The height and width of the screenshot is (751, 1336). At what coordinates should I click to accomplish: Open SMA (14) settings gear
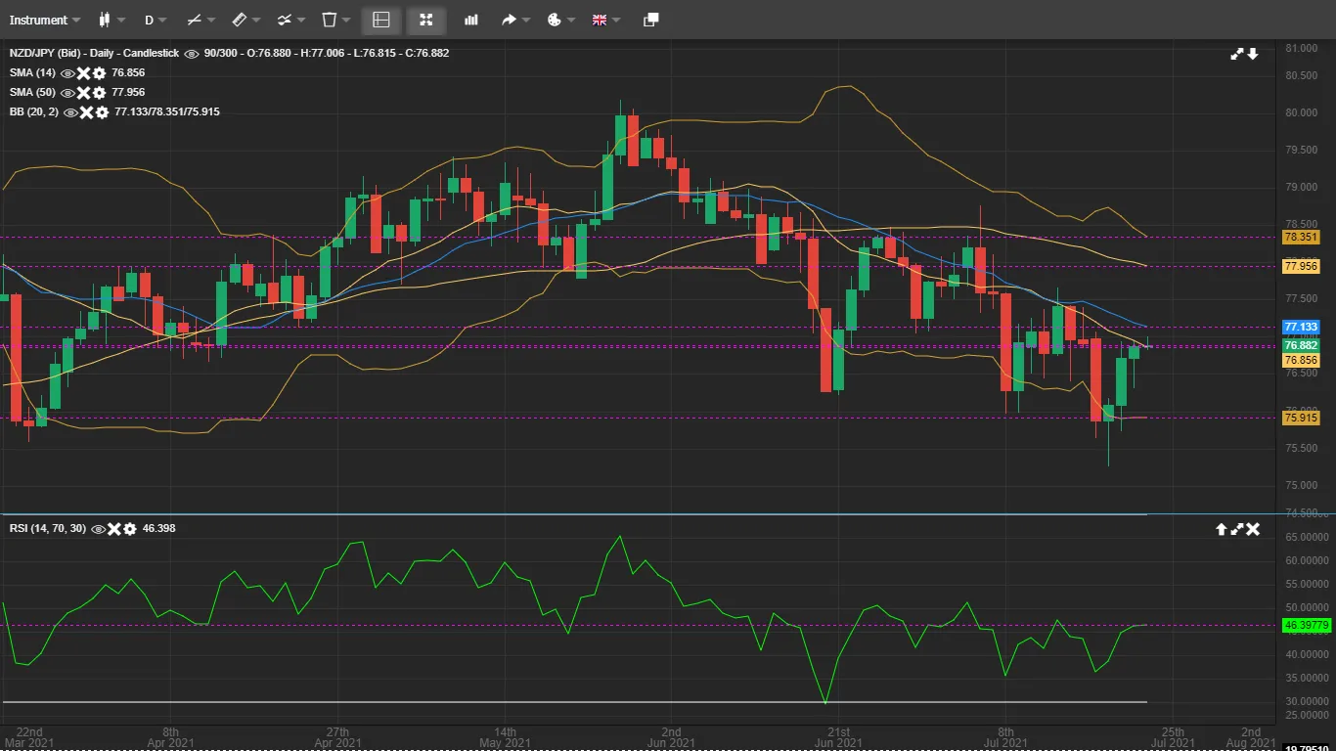[99, 73]
